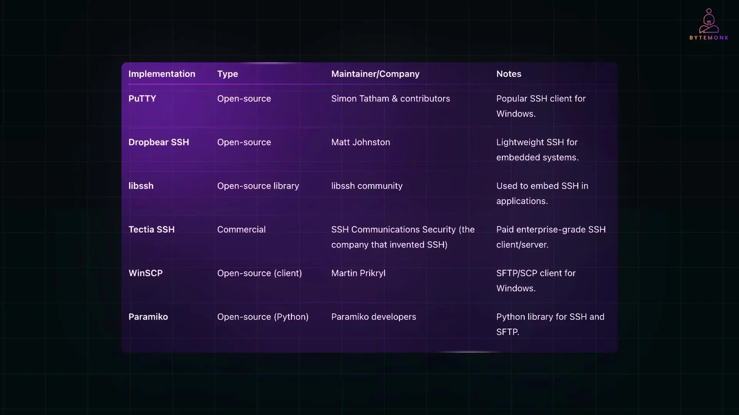Select the Open-source library type cell
739x415 pixels.
tap(258, 186)
